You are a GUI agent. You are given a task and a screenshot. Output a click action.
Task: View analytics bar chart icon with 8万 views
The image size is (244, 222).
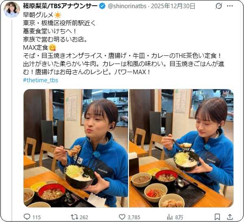click(170, 217)
